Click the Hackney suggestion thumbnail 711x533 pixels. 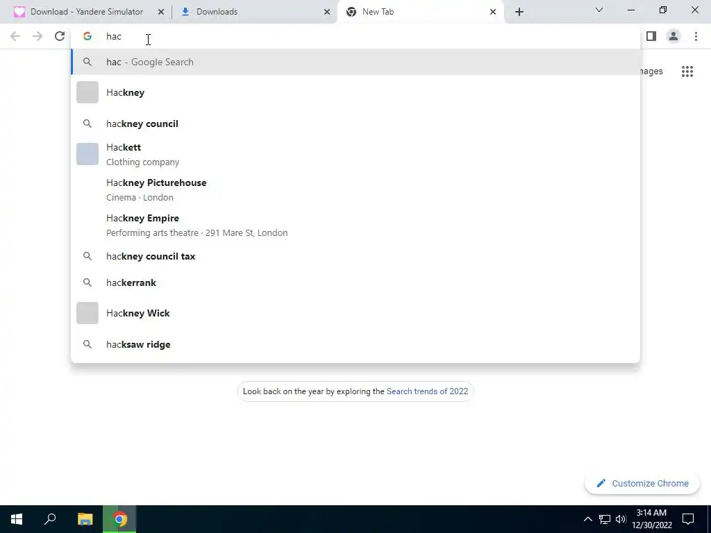point(87,92)
